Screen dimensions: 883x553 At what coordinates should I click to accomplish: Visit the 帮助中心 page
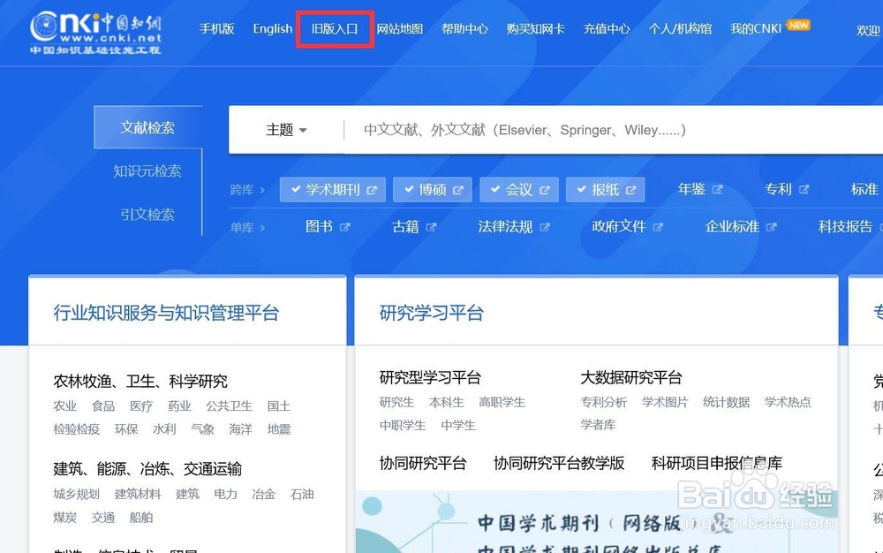click(464, 27)
